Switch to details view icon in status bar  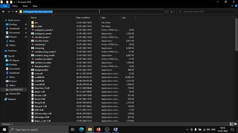click(x=231, y=124)
